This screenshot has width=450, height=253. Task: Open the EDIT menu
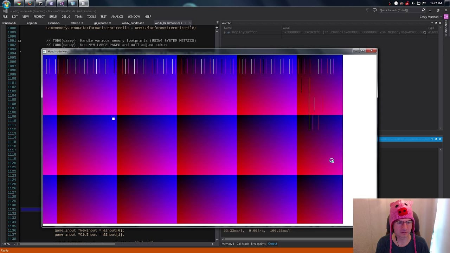point(15,17)
